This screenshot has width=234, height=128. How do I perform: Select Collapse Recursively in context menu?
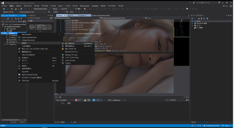coord(39,40)
